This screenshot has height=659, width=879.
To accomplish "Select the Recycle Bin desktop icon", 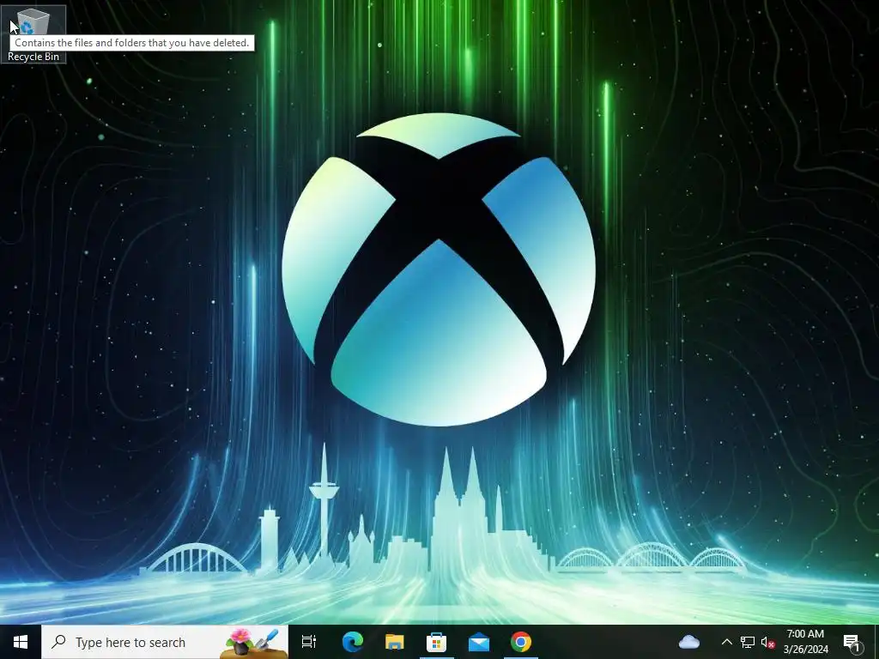I will pyautogui.click(x=33, y=34).
